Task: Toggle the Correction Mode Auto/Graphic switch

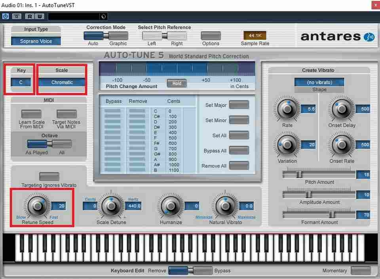Action: [106, 36]
